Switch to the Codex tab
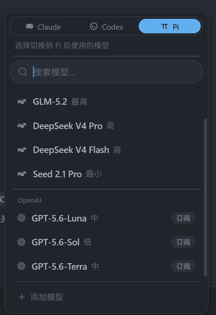The height and width of the screenshot is (315, 216). (106, 26)
